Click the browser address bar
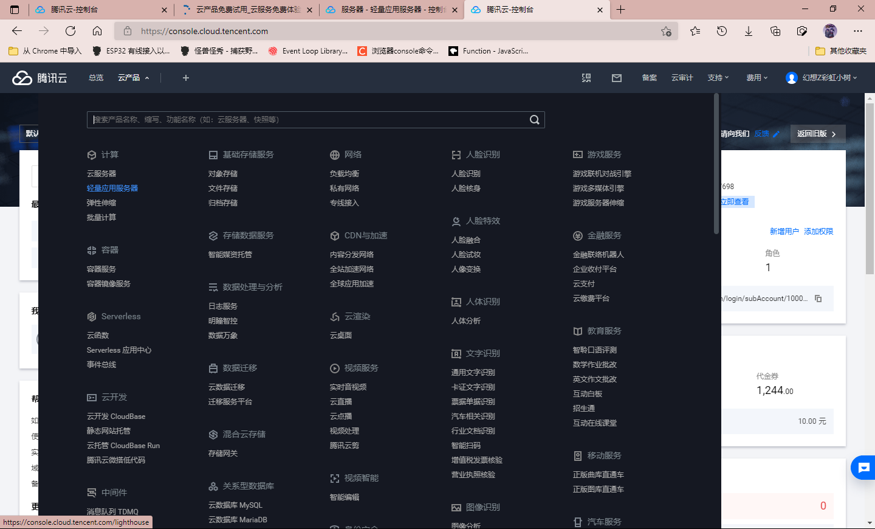The width and height of the screenshot is (875, 529). click(x=395, y=31)
